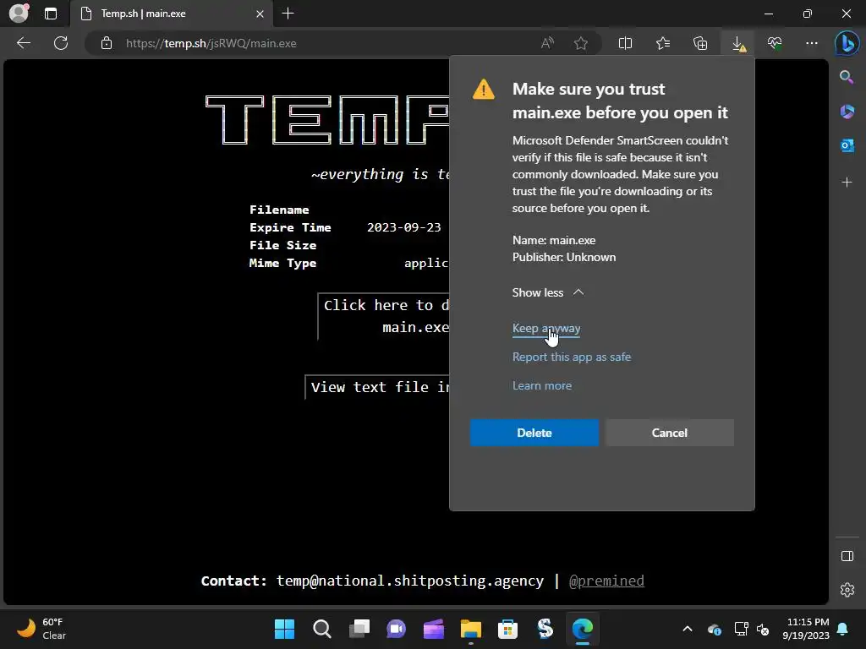Click the Downloads icon with warning
Viewport: 866px width, 649px height.
tap(738, 43)
